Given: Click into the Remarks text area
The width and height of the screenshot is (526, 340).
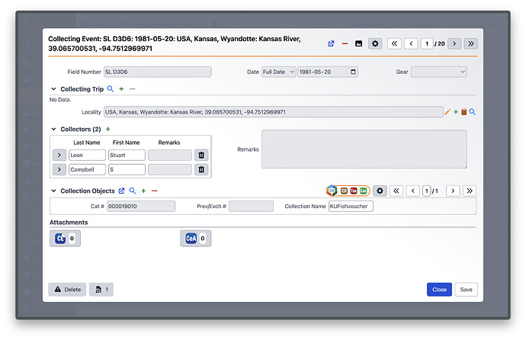Looking at the screenshot, I should pyautogui.click(x=364, y=149).
